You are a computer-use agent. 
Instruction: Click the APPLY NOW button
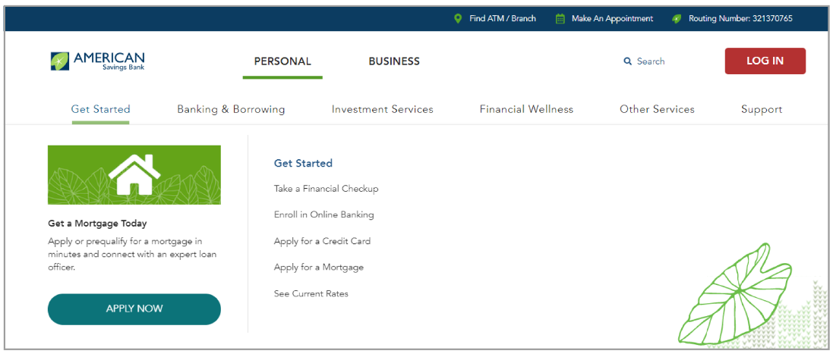click(x=134, y=308)
